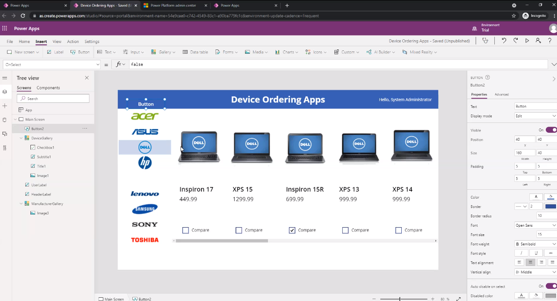Open the Media icon in left rail
The image size is (557, 301).
5,134
